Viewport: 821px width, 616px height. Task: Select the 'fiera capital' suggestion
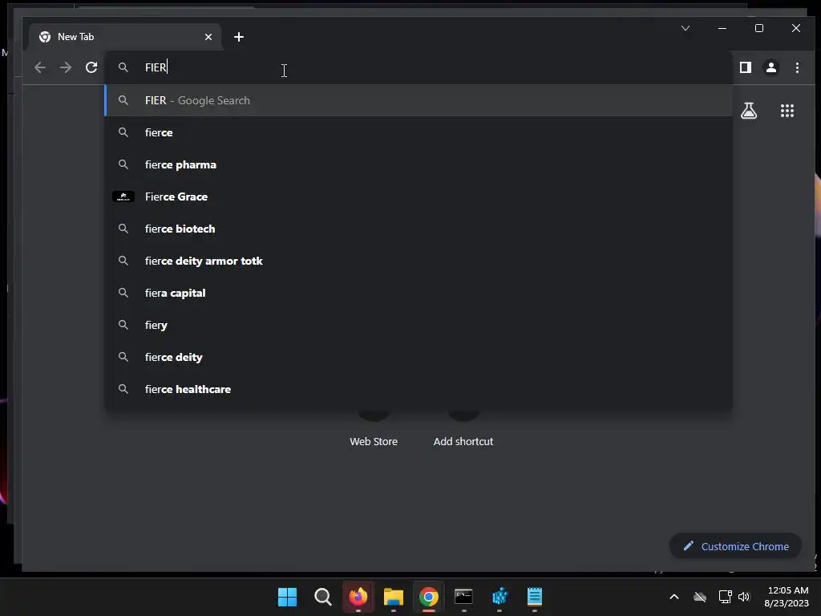[419, 293]
